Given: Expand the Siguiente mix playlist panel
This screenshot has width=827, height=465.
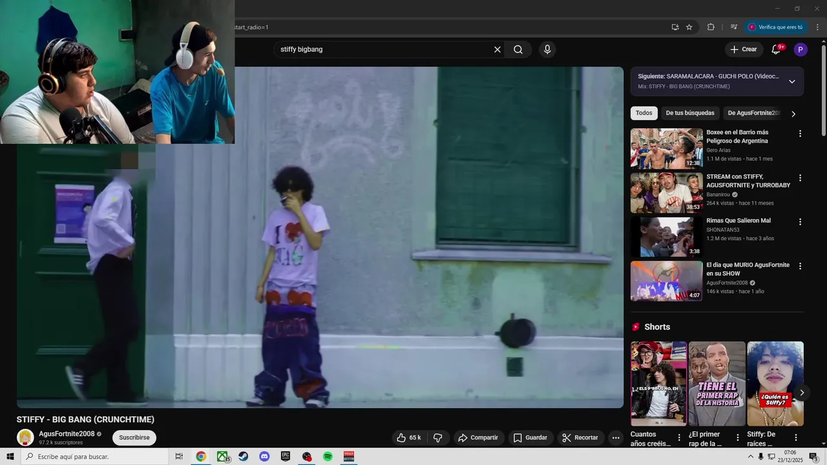Looking at the screenshot, I should (x=792, y=81).
